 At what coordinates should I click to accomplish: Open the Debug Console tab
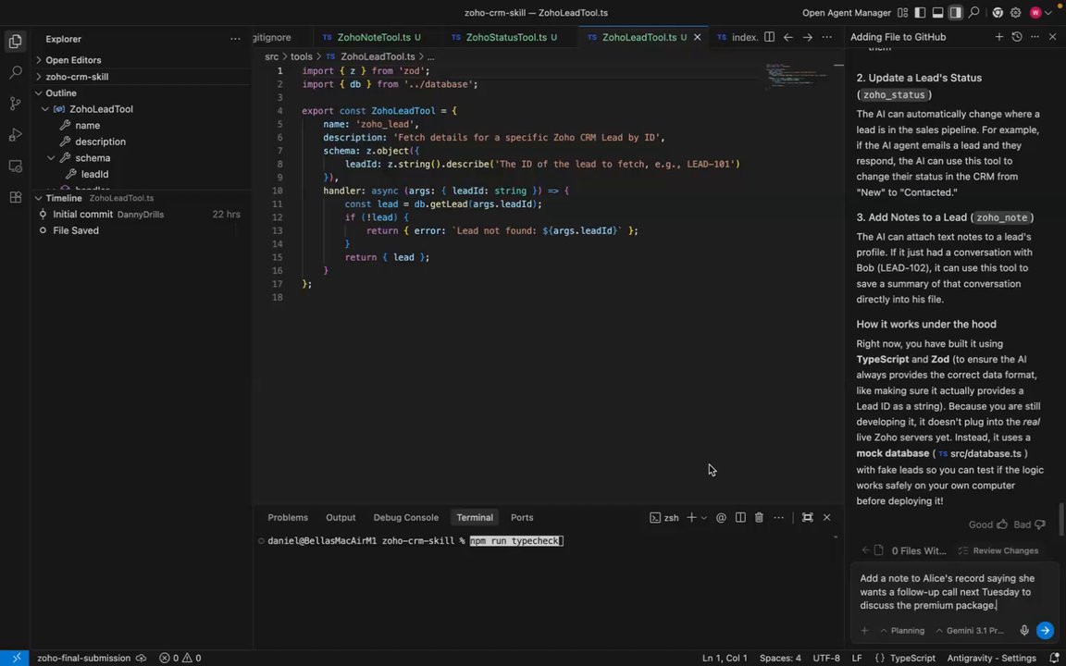point(406,517)
